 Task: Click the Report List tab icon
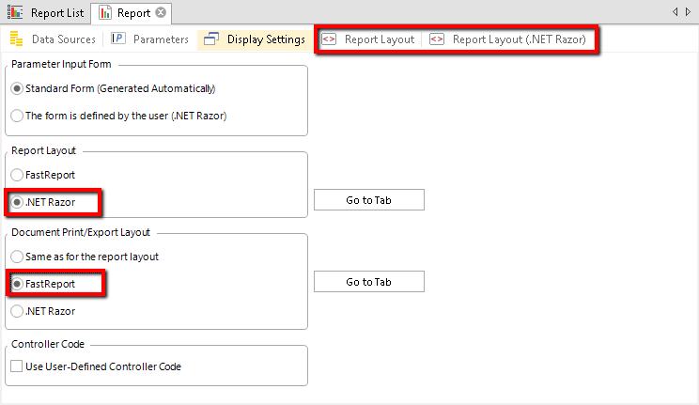coord(15,12)
